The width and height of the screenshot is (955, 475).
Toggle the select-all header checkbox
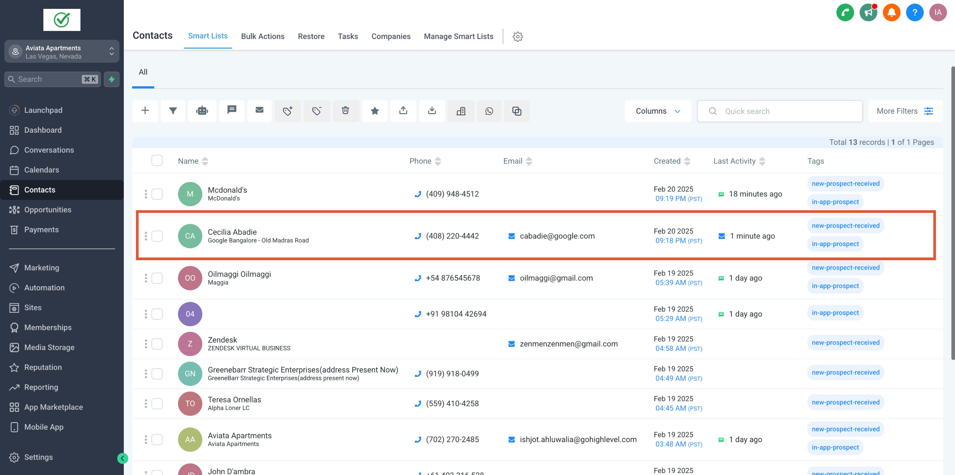[x=157, y=161]
